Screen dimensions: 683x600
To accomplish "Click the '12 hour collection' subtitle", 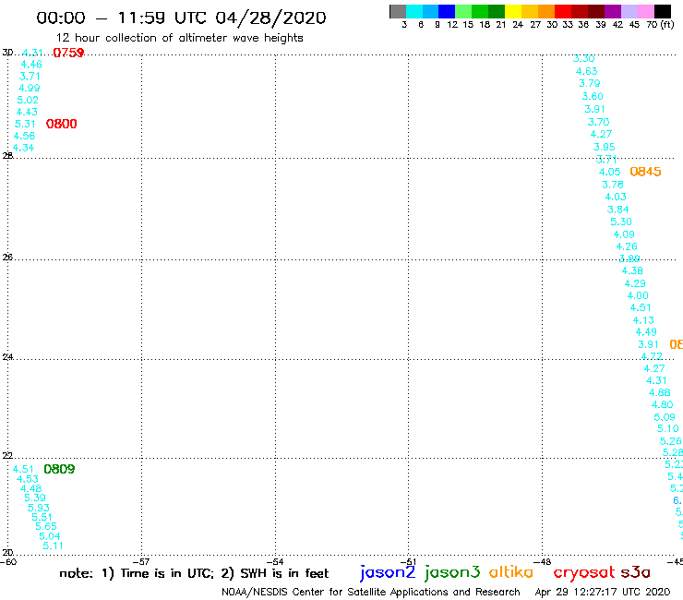I will (179, 38).
